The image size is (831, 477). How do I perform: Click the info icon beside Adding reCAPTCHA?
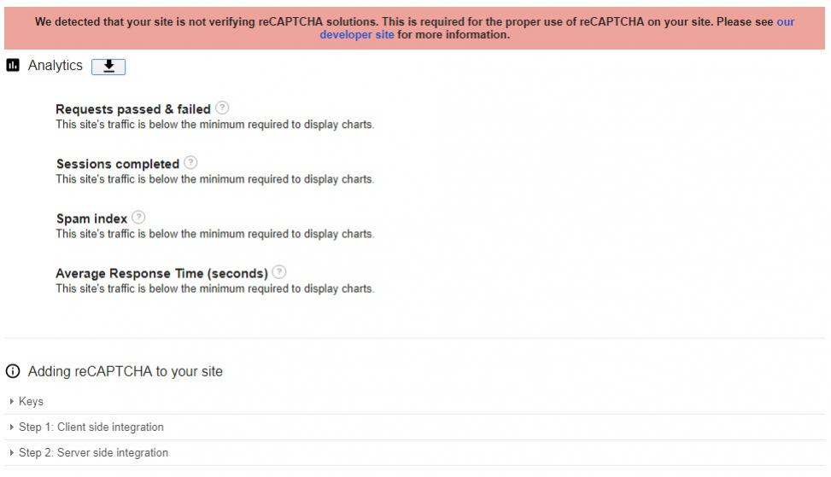point(13,371)
